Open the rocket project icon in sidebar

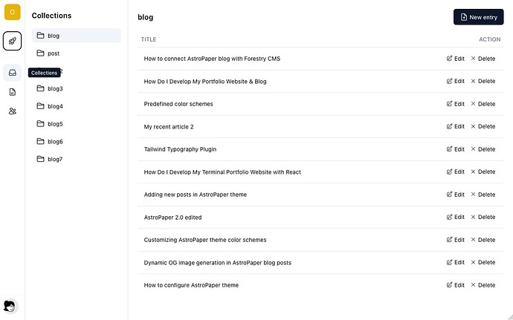12,41
